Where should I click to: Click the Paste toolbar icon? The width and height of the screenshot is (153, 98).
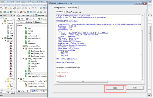click(x=36, y=8)
